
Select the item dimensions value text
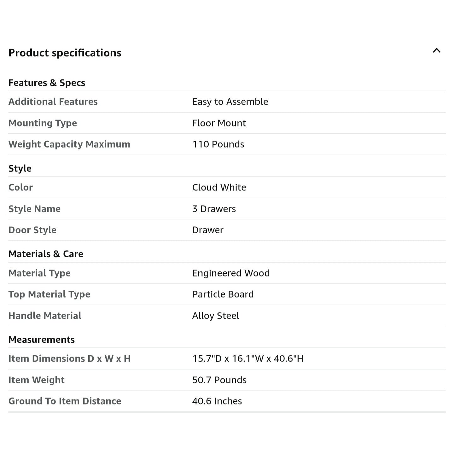click(247, 358)
